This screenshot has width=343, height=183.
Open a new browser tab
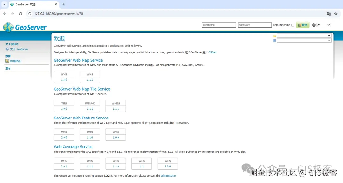coord(64,4)
